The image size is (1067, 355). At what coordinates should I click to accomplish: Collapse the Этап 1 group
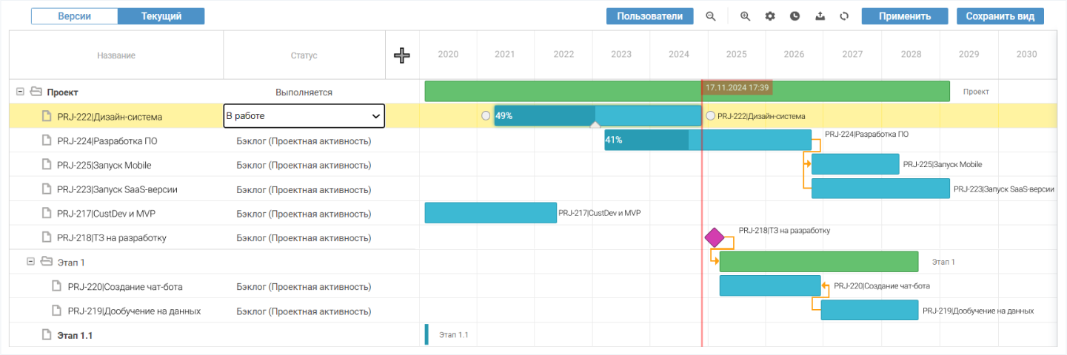[x=31, y=262]
